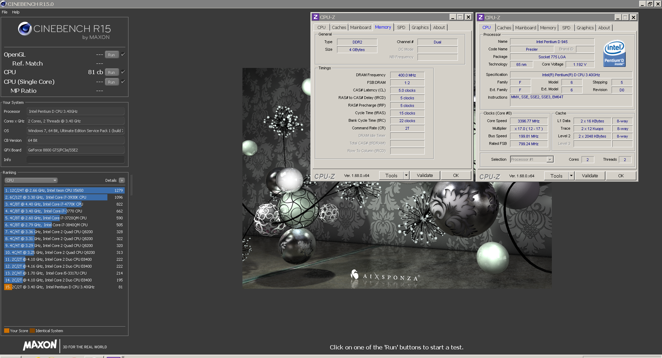The image size is (662, 358).
Task: Switch to Mainboard tab in Memory CPU-Z window
Action: click(x=361, y=27)
